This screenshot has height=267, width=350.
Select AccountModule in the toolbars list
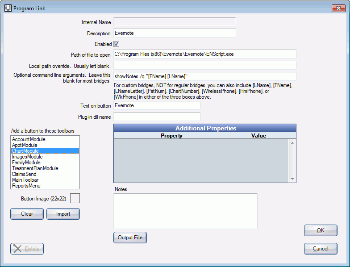pyautogui.click(x=45, y=139)
